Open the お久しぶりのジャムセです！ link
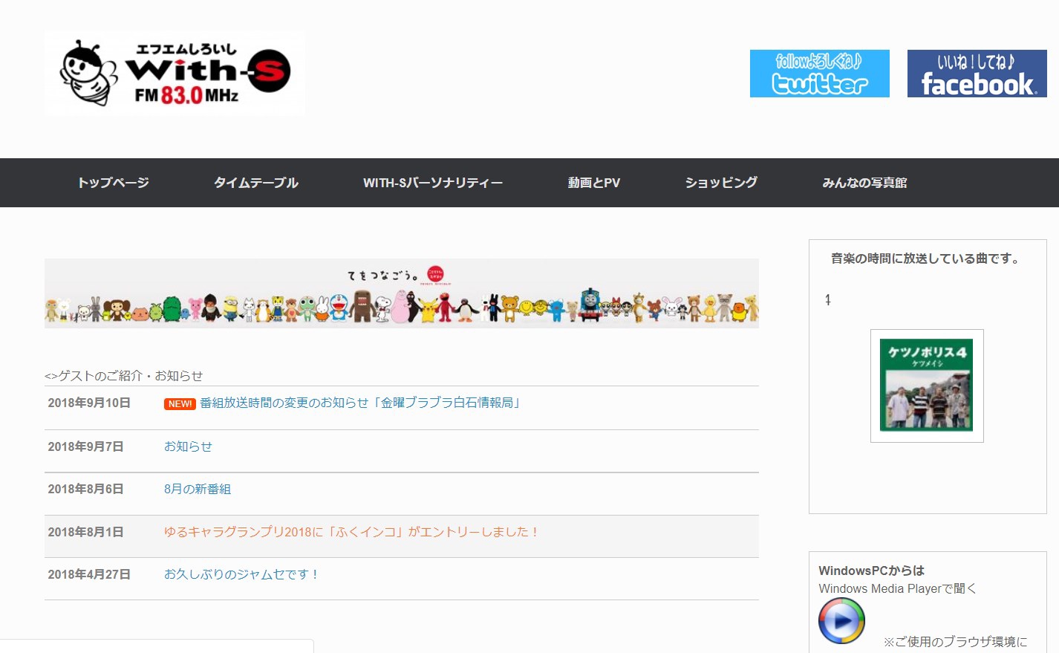Image resolution: width=1059 pixels, height=653 pixels. point(242,574)
